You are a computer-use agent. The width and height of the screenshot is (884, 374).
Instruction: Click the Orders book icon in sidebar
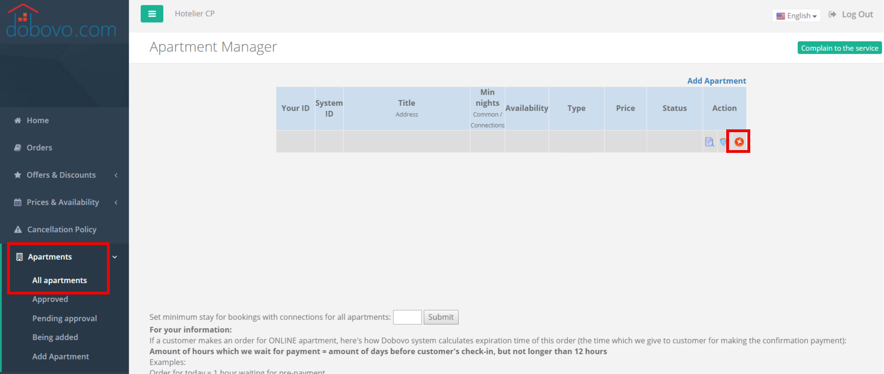point(17,148)
